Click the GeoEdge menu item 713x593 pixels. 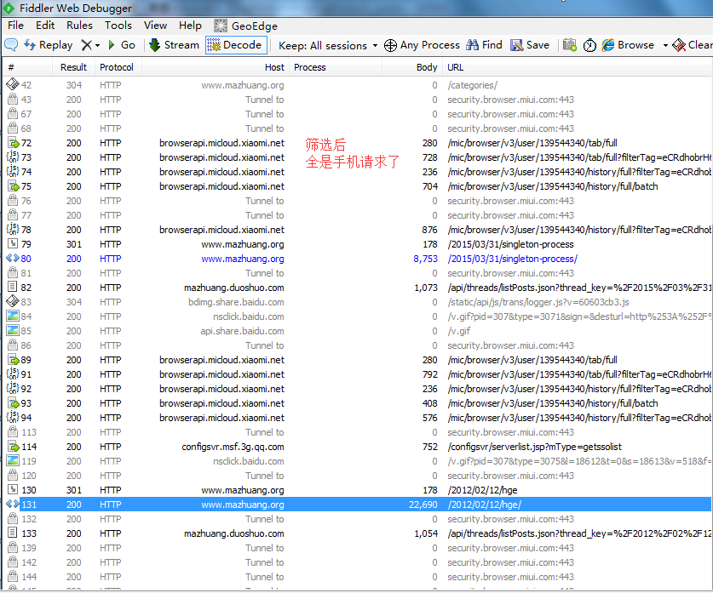pos(245,26)
